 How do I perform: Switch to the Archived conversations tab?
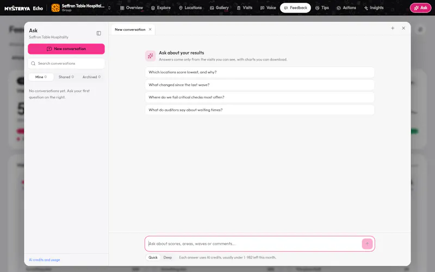point(91,77)
